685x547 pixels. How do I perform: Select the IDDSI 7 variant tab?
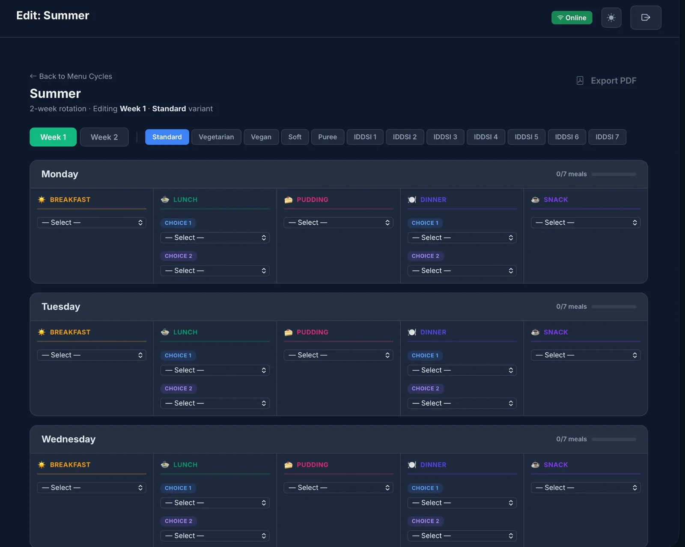click(x=607, y=137)
